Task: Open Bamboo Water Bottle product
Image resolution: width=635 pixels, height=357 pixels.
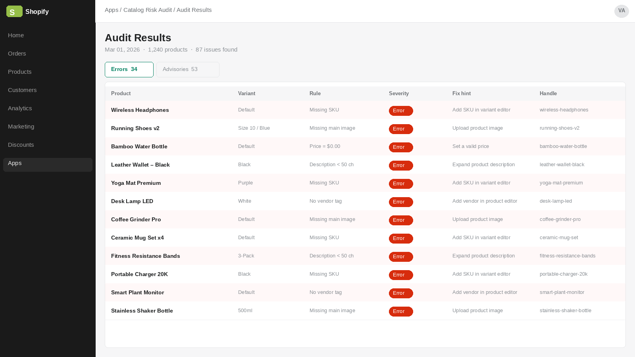Action: pyautogui.click(x=139, y=146)
